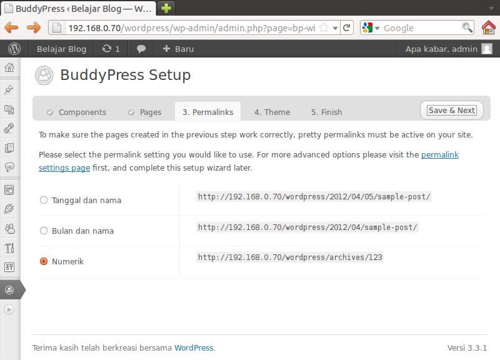Click into the browser address bar
Screen dimensions: 500x360
pos(192,27)
